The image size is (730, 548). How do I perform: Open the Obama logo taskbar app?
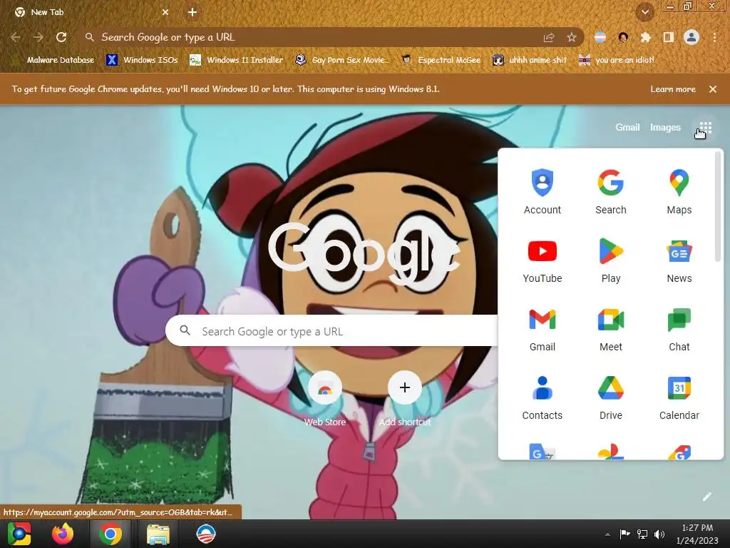click(x=206, y=534)
